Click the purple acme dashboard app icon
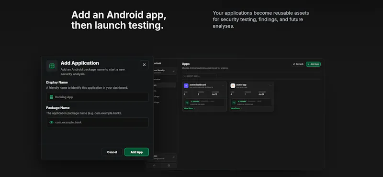 tap(186, 86)
